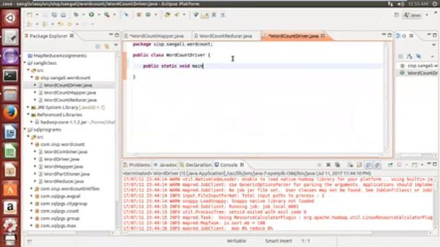Collapse all in Package Explorer
The height and width of the screenshot is (247, 440).
pyautogui.click(x=98, y=46)
